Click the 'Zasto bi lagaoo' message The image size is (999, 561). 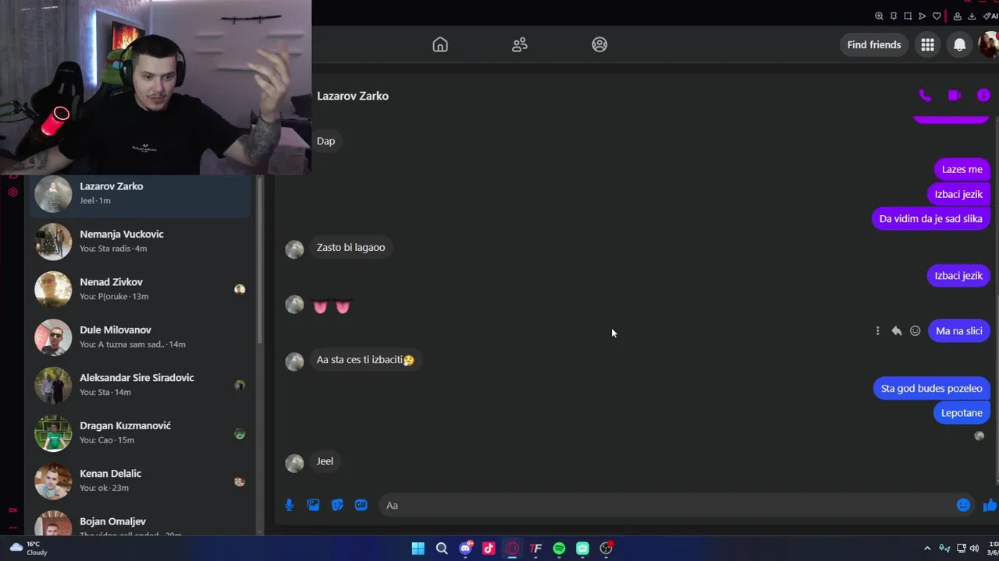(x=350, y=247)
